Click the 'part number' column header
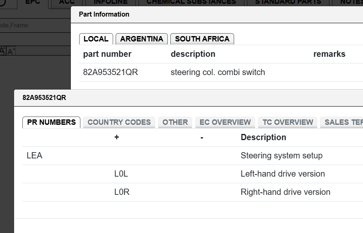363x233 pixels. coord(107,54)
